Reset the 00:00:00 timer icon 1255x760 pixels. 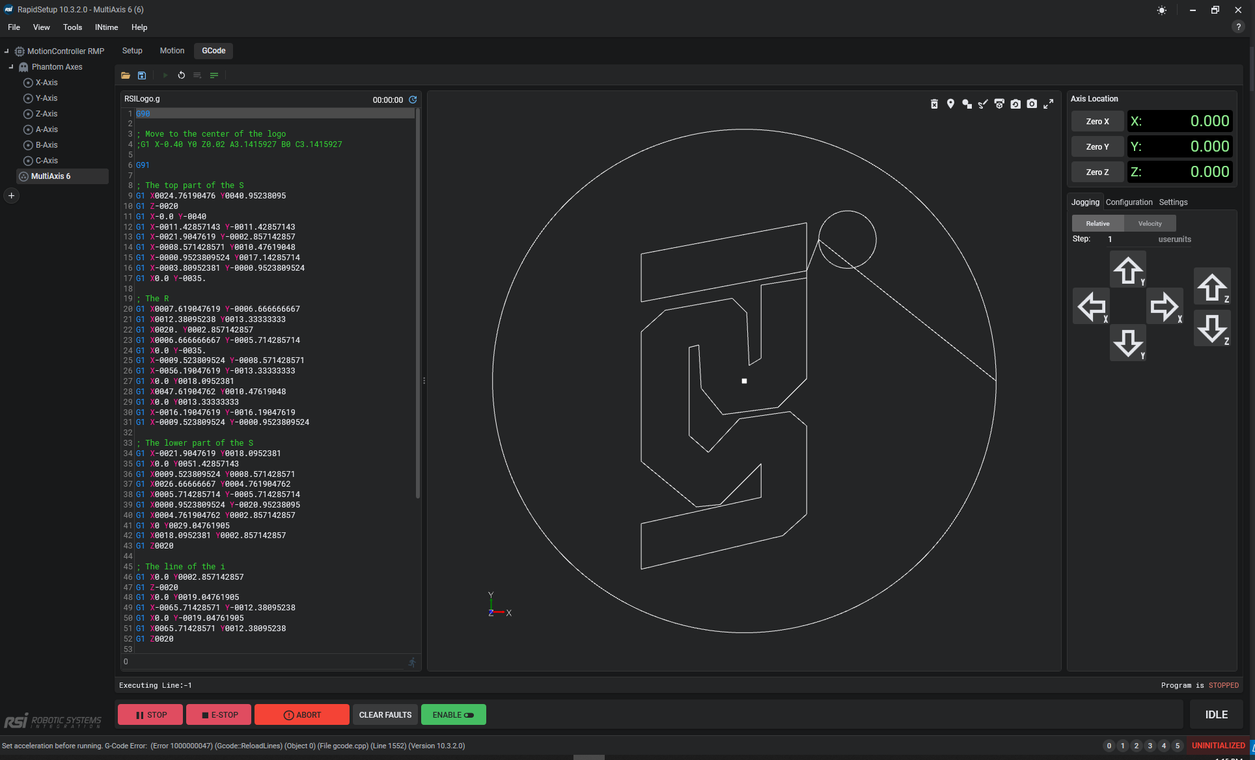(x=413, y=100)
